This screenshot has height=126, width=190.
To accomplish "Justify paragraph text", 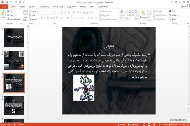I will (x=83, y=18).
